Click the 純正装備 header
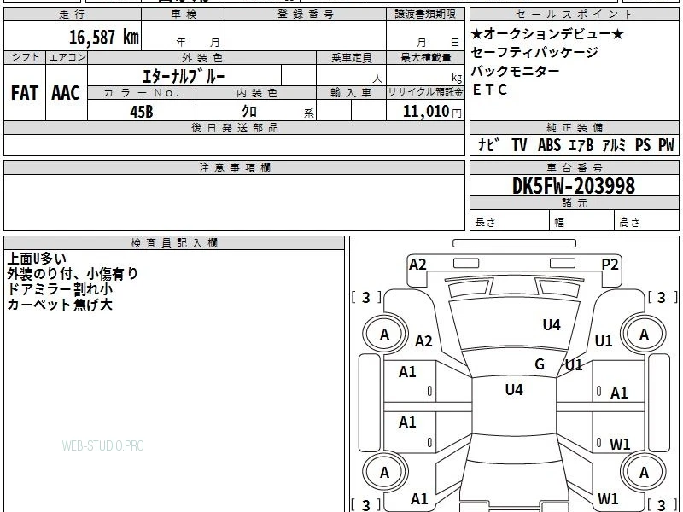683x512 pixels. click(574, 127)
